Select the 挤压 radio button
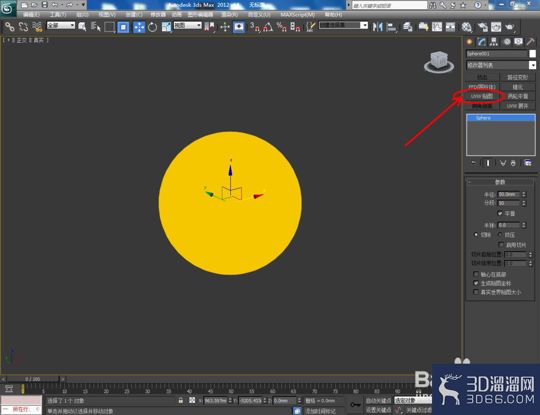 [500, 235]
